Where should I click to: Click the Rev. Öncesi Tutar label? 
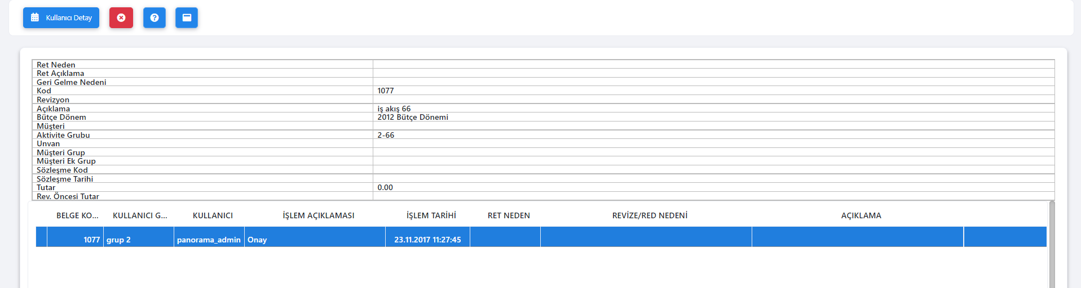coord(68,196)
